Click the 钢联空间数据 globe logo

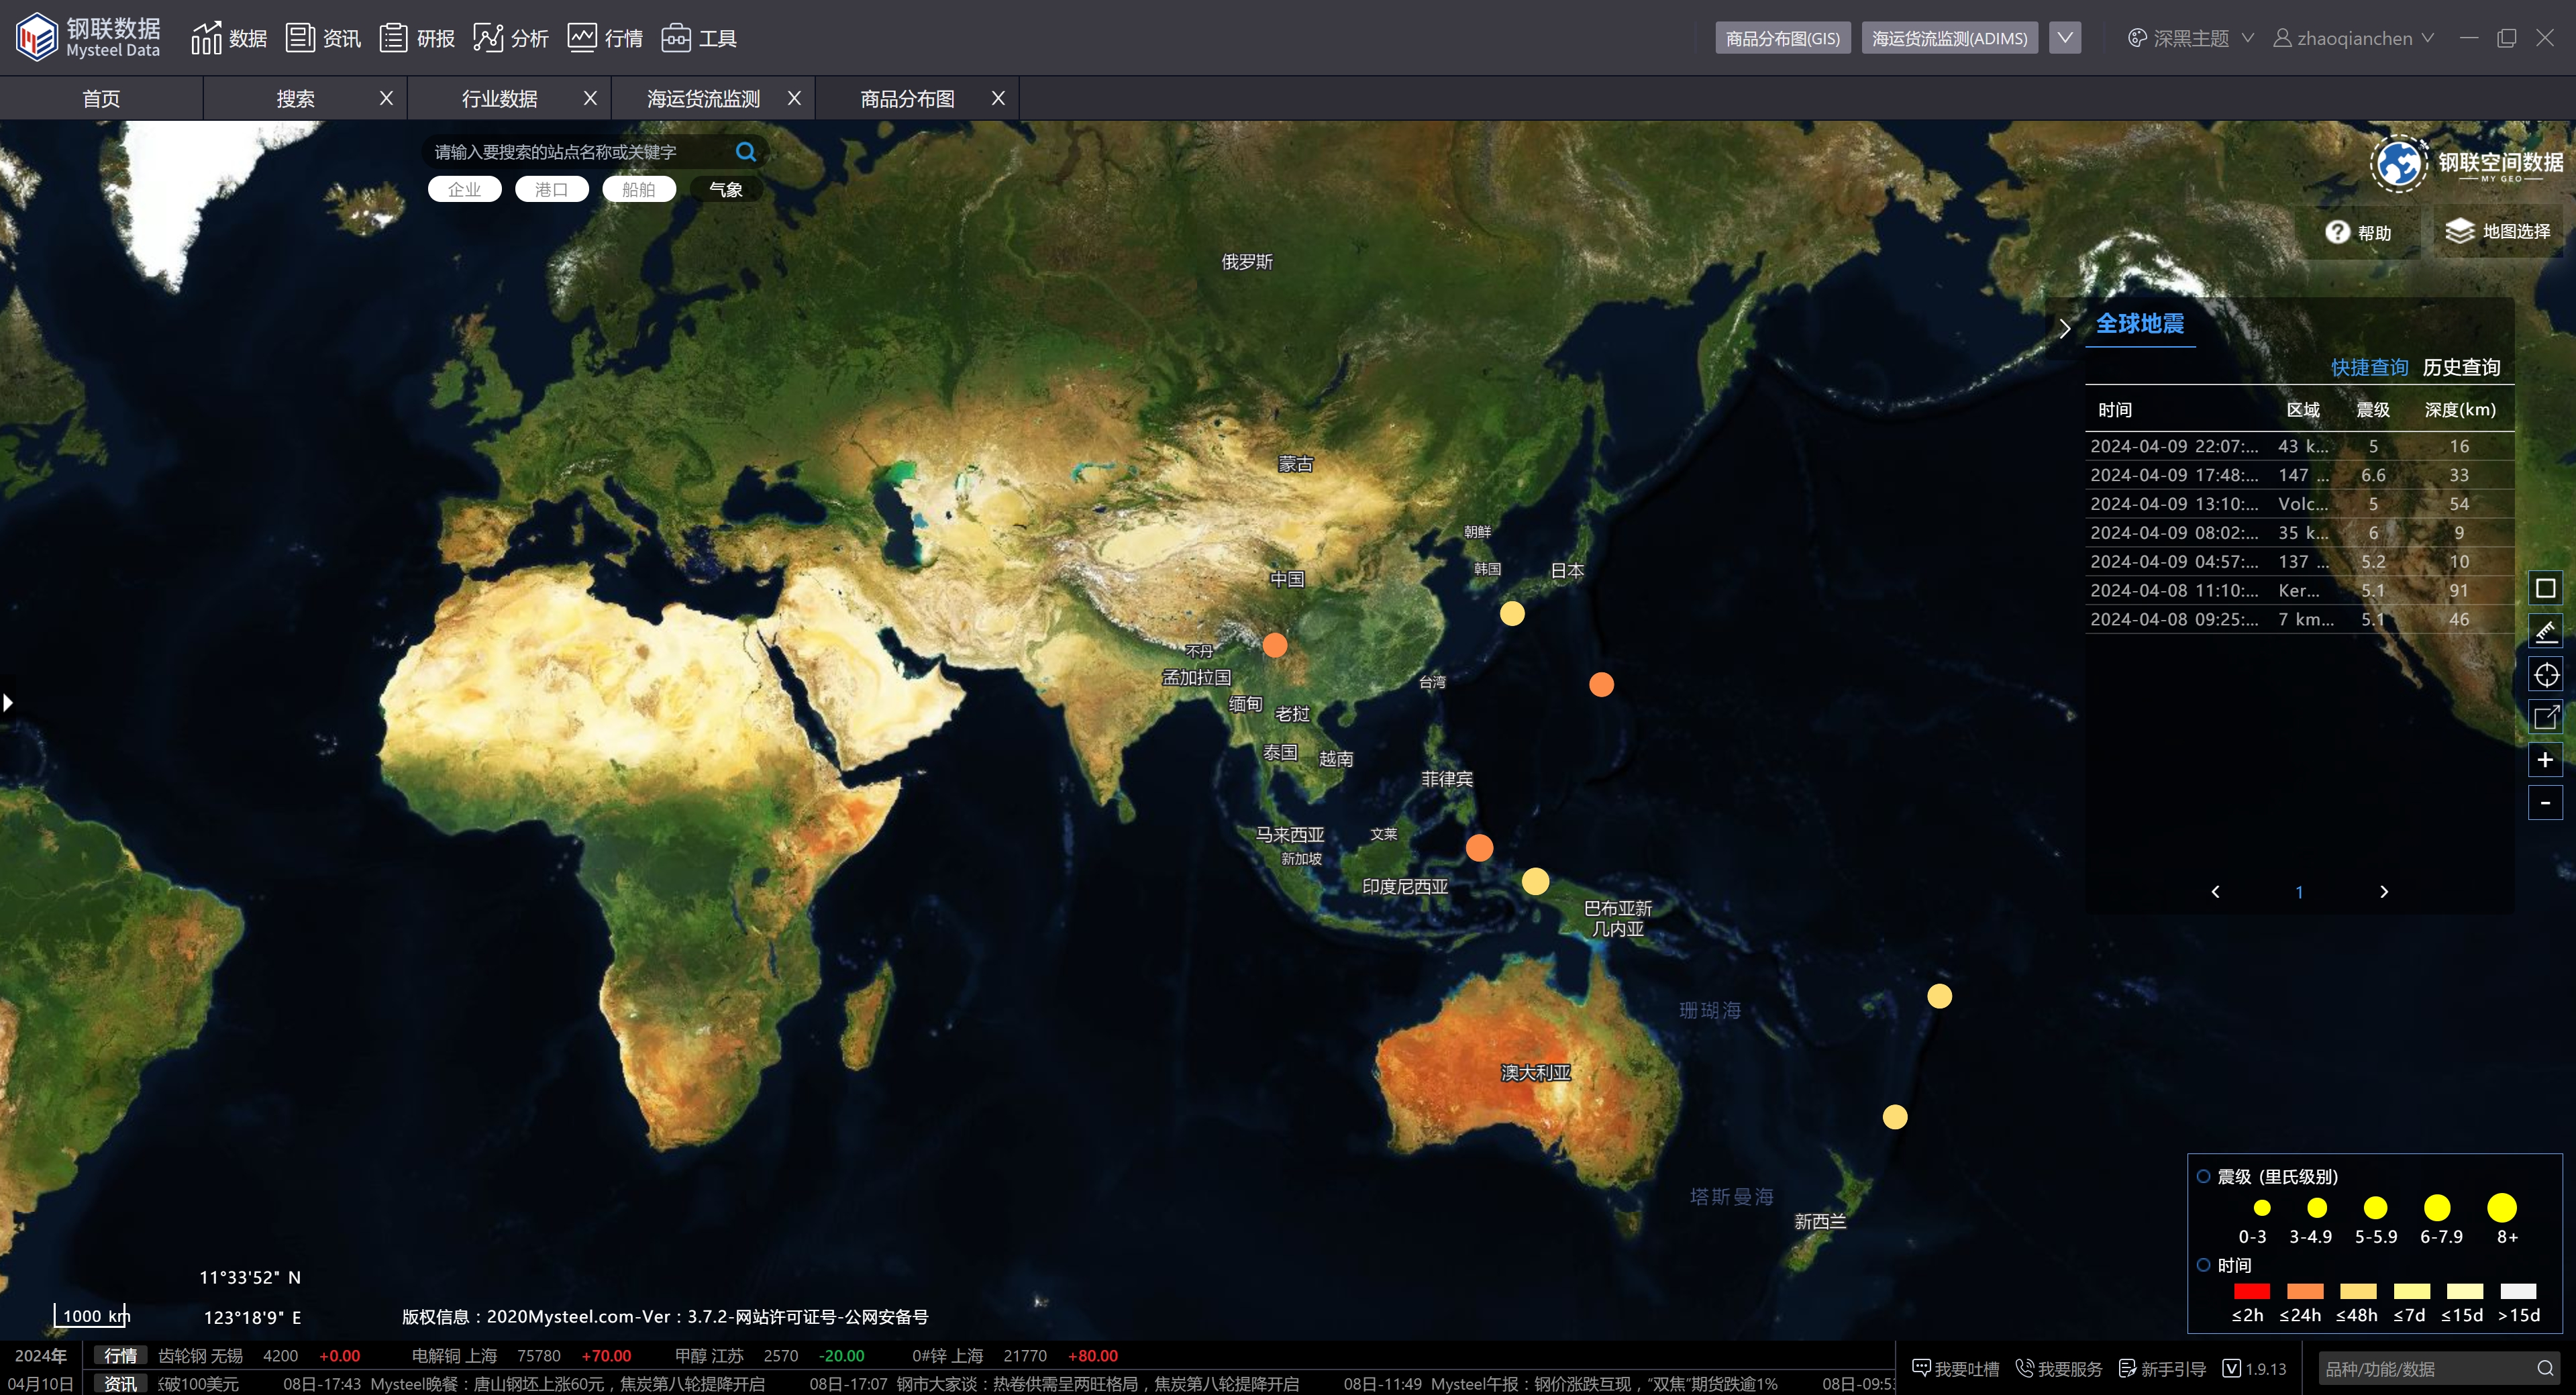pyautogui.click(x=2398, y=164)
